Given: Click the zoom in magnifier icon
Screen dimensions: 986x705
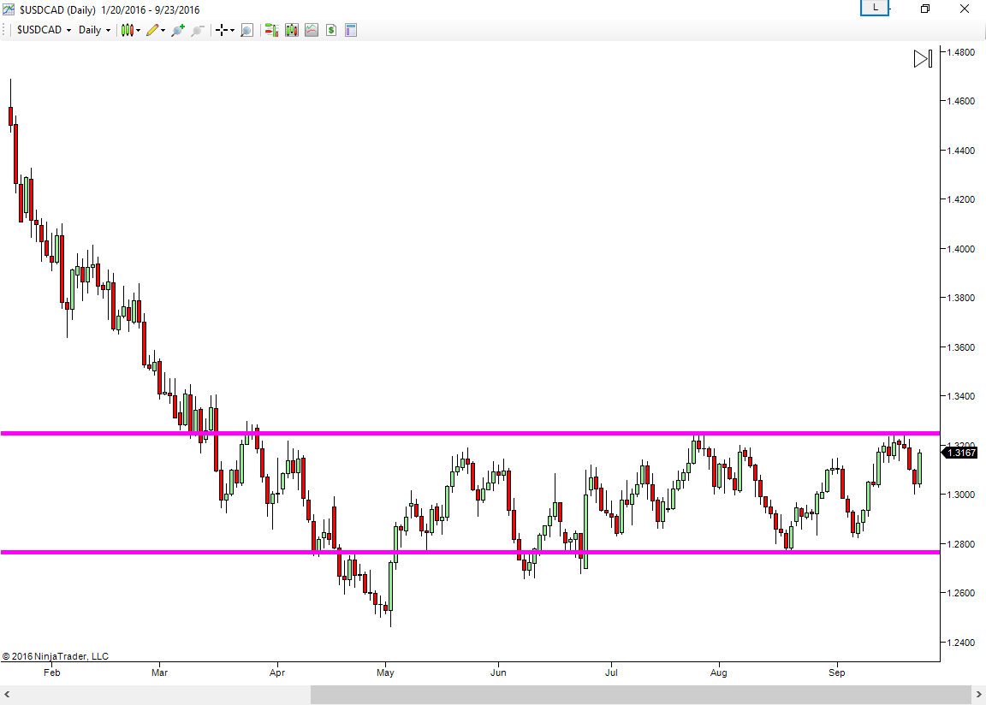Looking at the screenshot, I should coord(178,30).
